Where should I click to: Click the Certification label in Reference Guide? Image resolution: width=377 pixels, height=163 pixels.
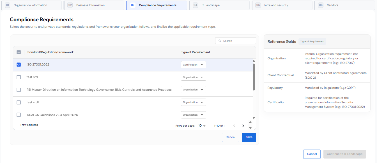[276, 102]
